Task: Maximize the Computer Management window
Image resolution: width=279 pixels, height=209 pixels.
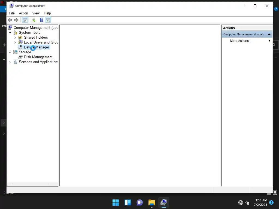Action: pyautogui.click(x=255, y=6)
